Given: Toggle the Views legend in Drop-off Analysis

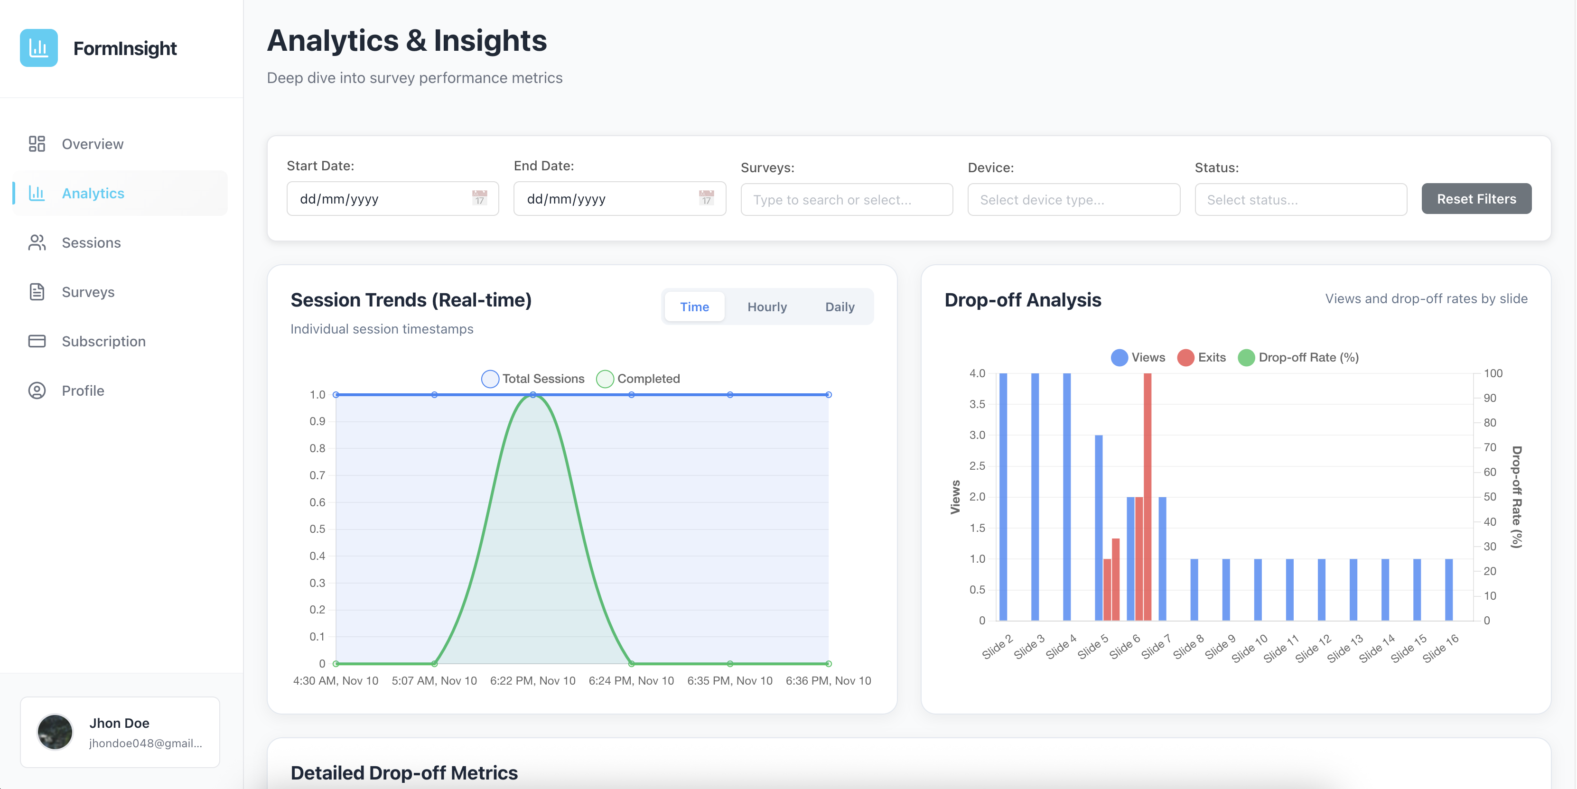Looking at the screenshot, I should [x=1138, y=357].
